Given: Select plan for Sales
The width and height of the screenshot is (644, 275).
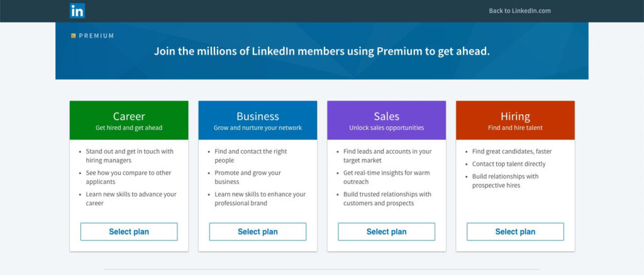Looking at the screenshot, I should click(x=387, y=232).
